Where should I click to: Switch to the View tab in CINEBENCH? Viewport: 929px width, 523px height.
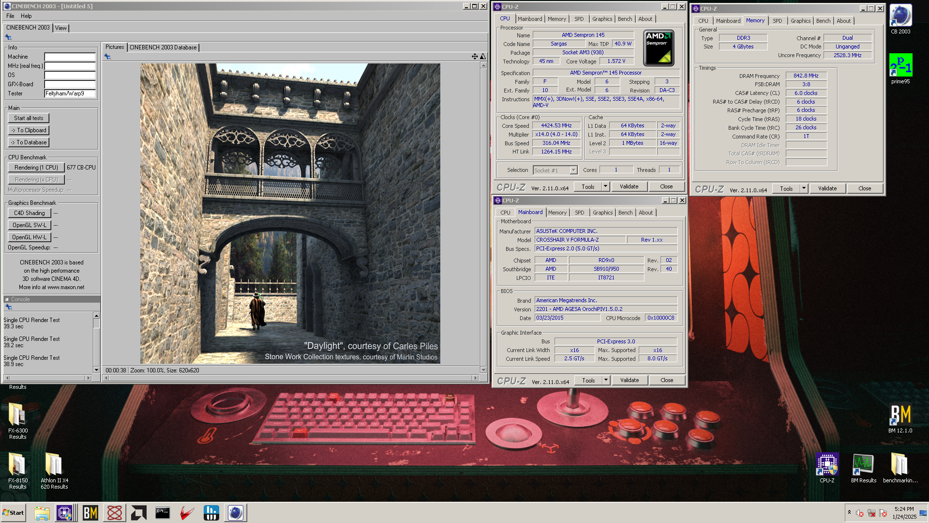[60, 28]
